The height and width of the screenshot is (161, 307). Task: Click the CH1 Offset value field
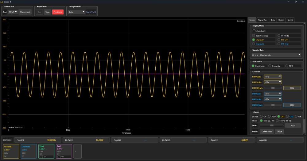292,88
